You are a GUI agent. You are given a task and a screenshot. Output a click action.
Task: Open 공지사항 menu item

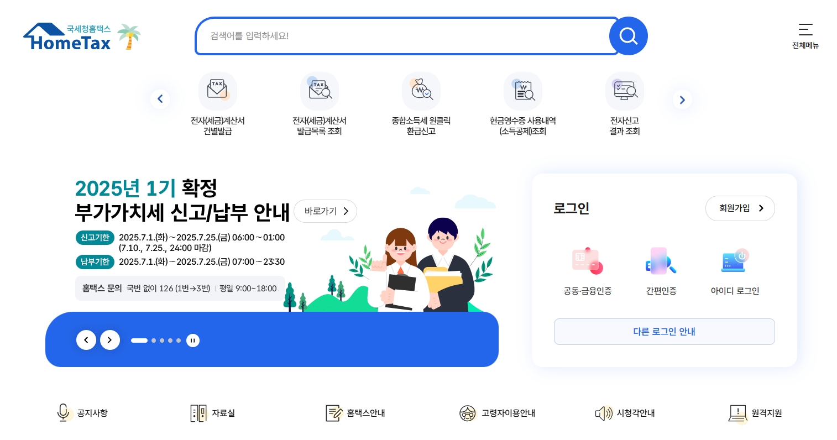pos(83,413)
